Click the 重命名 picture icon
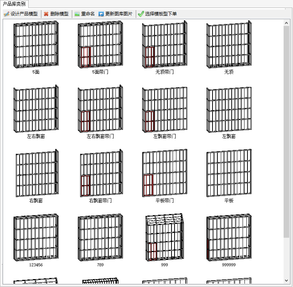Viewport: 293px width, 287px height. click(x=77, y=14)
